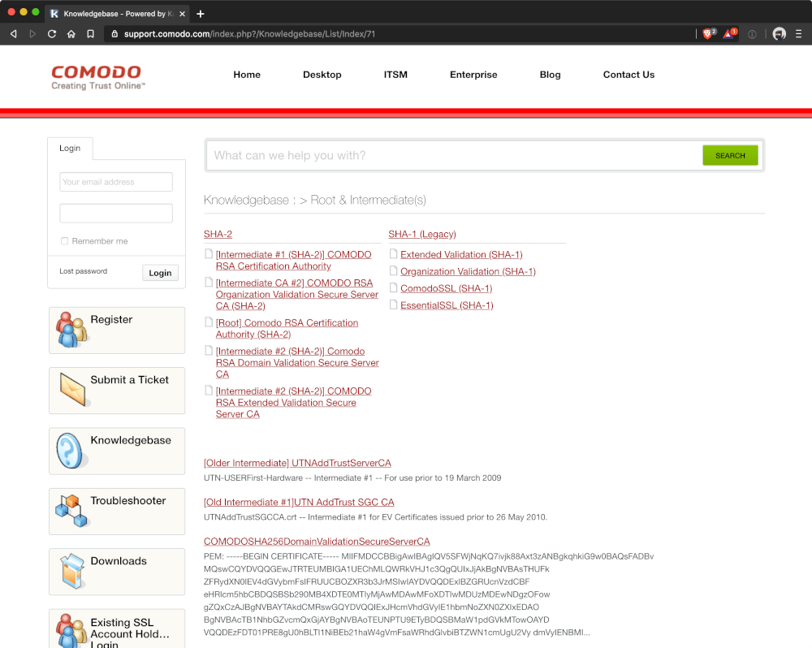The height and width of the screenshot is (648, 812).
Task: Open Intermediate #2 Domain Validation Secure Server link
Action: point(296,363)
